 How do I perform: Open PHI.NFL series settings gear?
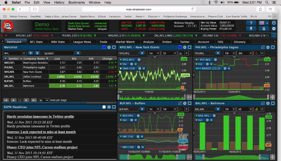215,60
